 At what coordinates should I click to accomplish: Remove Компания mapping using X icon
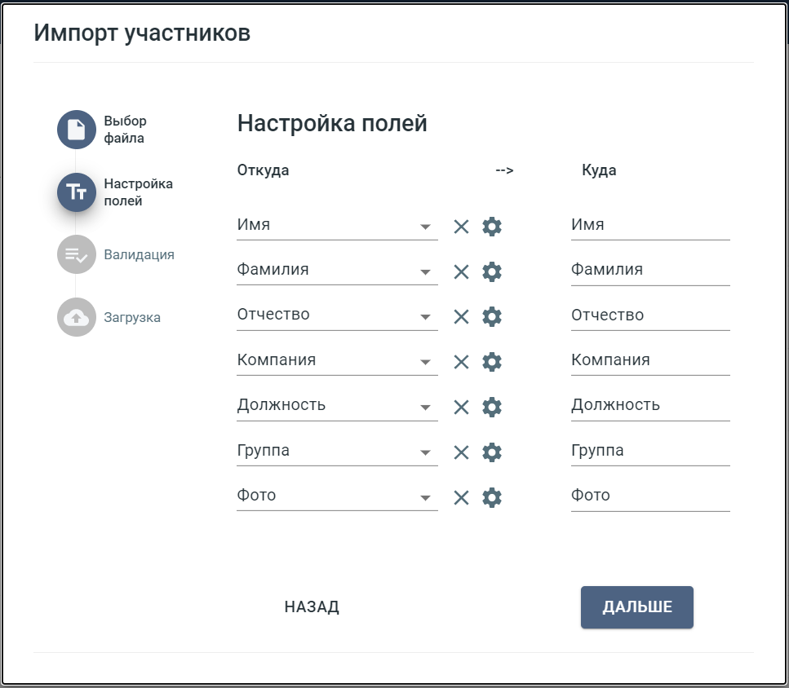pyautogui.click(x=461, y=362)
